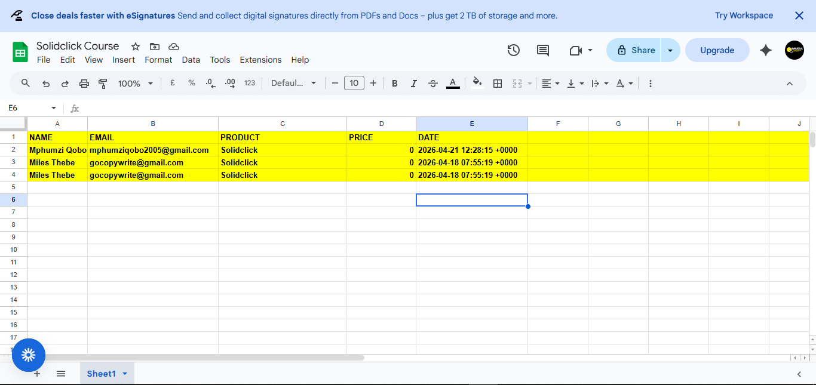Open the Extensions menu
Viewport: 816px width, 385px height.
(x=260, y=60)
